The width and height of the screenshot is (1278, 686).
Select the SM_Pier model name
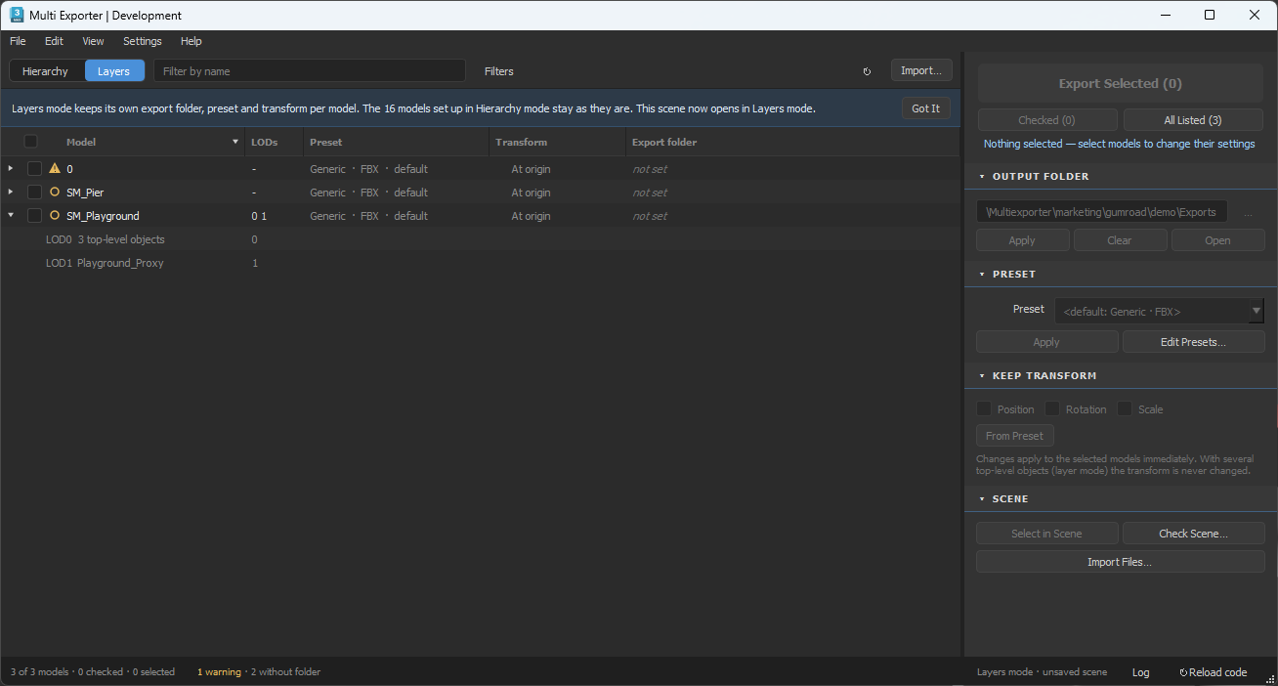[85, 193]
